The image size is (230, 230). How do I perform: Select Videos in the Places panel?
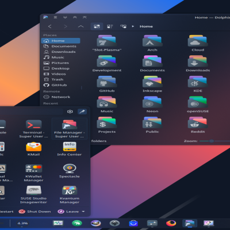click(60, 74)
